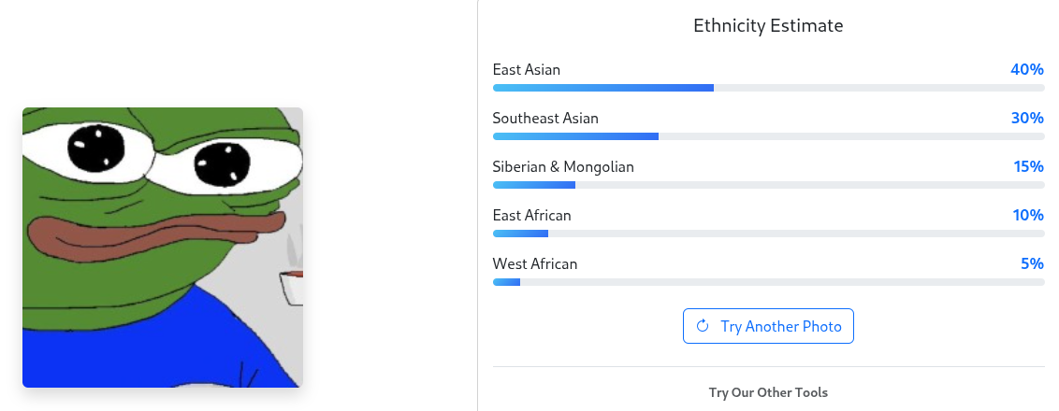Click the 40% East Asian value
The image size is (1059, 411).
tap(1026, 70)
